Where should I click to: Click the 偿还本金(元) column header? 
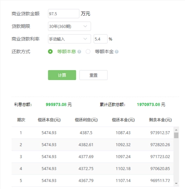pyautogui.click(x=123, y=120)
